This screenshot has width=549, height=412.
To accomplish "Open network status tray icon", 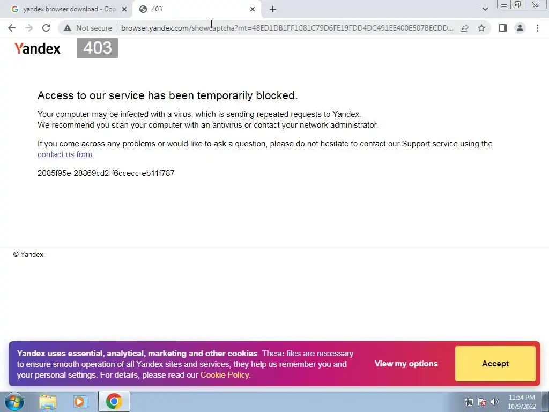I will pos(469,402).
